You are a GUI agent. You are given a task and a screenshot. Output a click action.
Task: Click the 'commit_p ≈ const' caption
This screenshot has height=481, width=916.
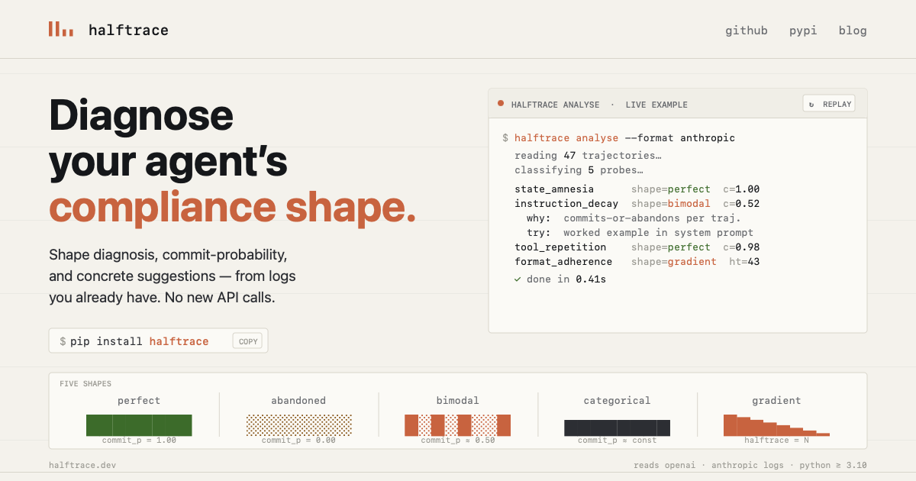[618, 441]
